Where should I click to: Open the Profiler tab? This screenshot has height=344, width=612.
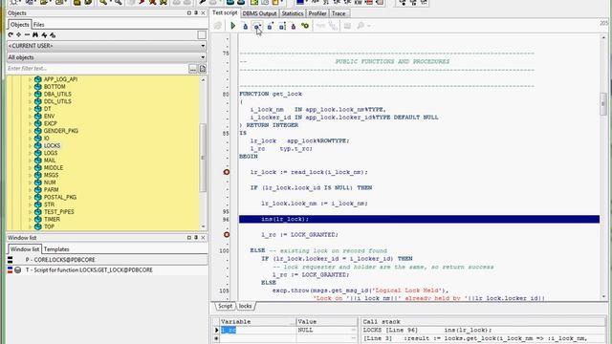317,13
